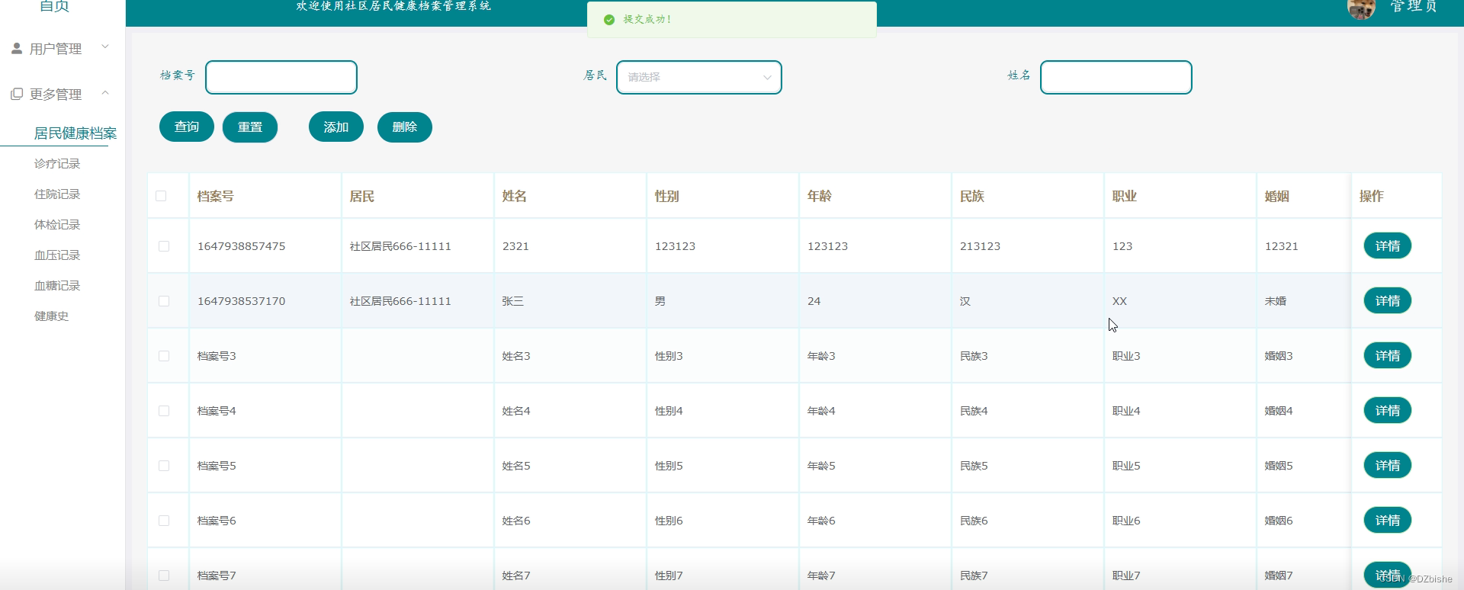
Task: Tick the select-all header checkbox
Action: [x=161, y=196]
